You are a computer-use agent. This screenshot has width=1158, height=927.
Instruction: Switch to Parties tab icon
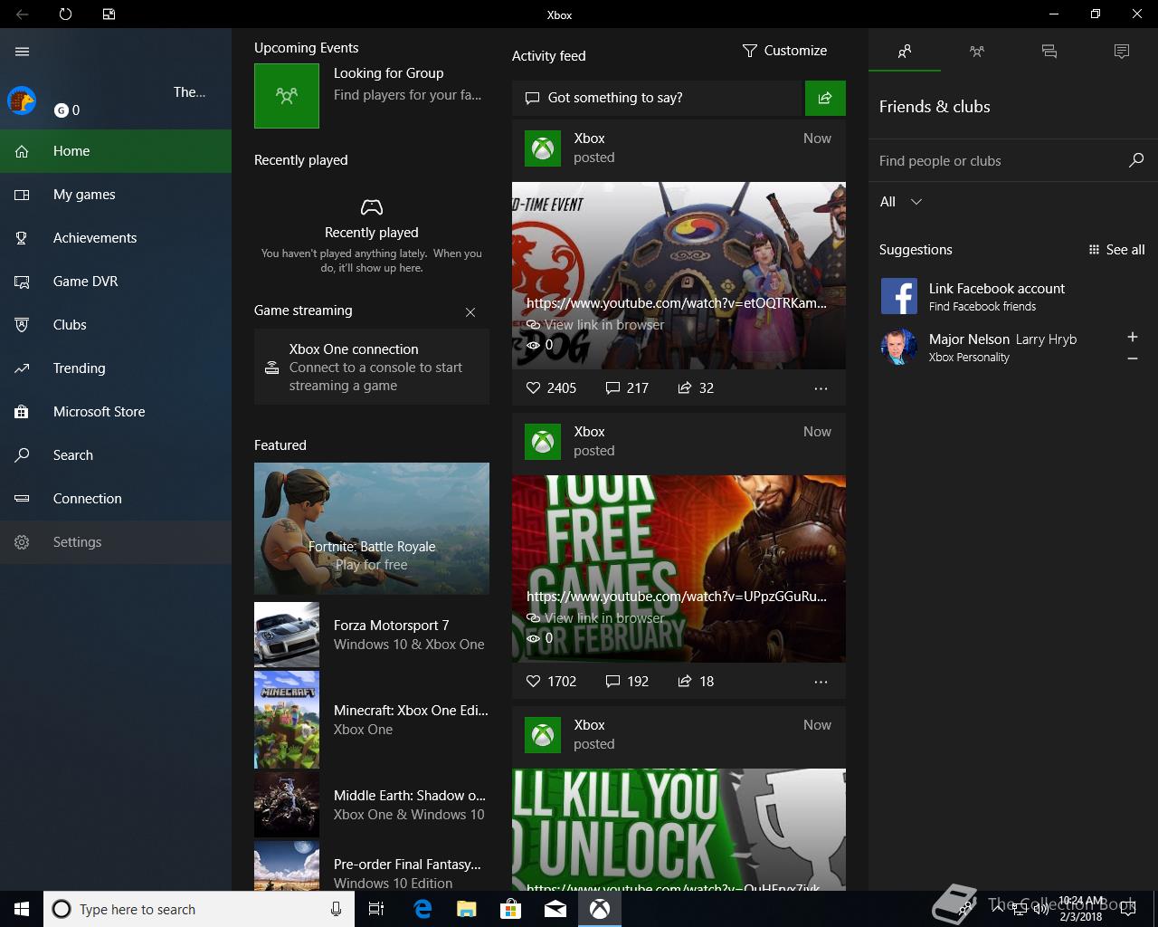pyautogui.click(x=977, y=52)
